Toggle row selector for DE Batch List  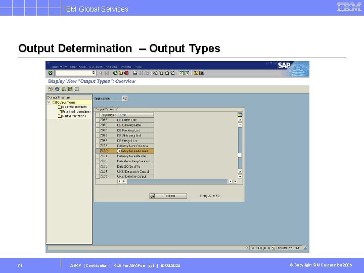coord(98,120)
